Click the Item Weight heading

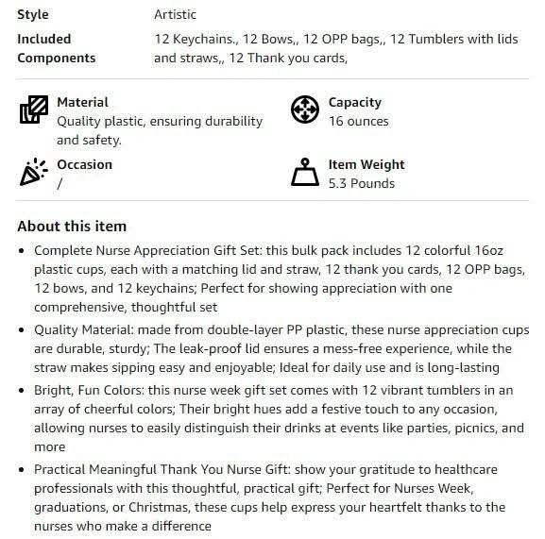pyautogui.click(x=366, y=164)
